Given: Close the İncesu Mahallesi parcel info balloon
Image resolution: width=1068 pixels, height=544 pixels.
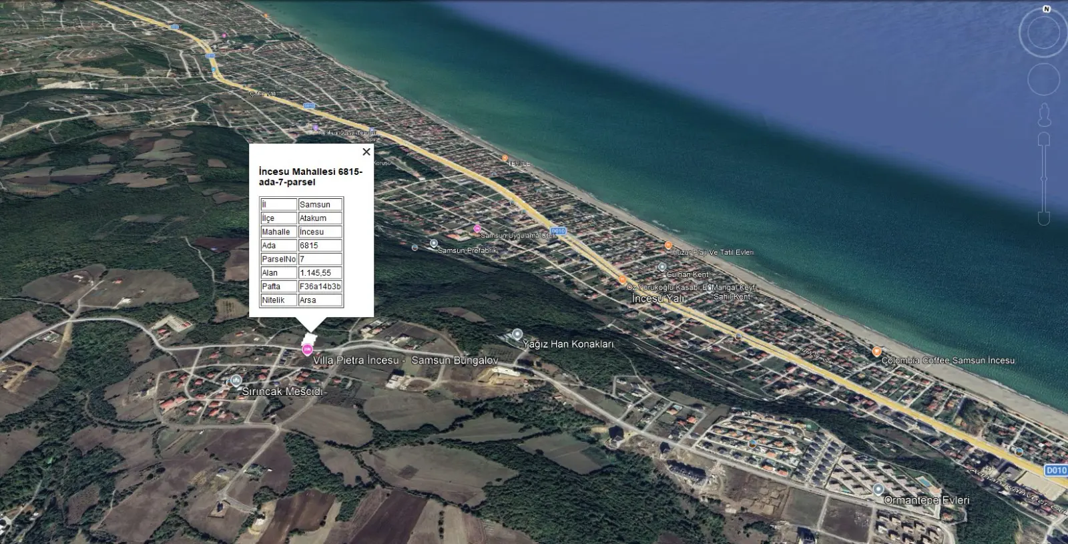Looking at the screenshot, I should pos(366,152).
